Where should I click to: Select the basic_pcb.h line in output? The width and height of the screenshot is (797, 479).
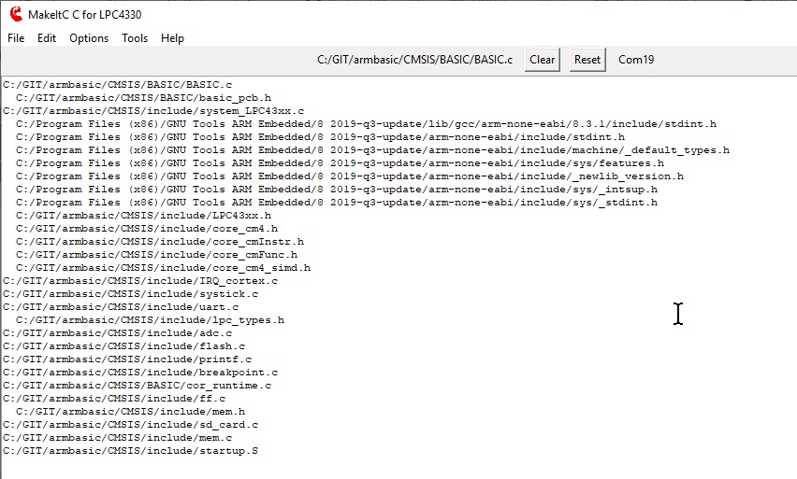point(144,97)
